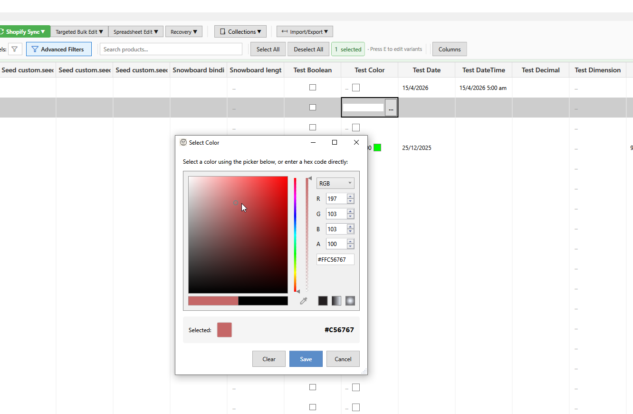Click the linear gradient preset square
This screenshot has width=633, height=414.
[x=336, y=300]
